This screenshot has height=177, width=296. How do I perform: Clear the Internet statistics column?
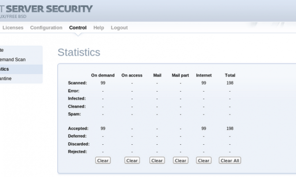tap(204, 161)
